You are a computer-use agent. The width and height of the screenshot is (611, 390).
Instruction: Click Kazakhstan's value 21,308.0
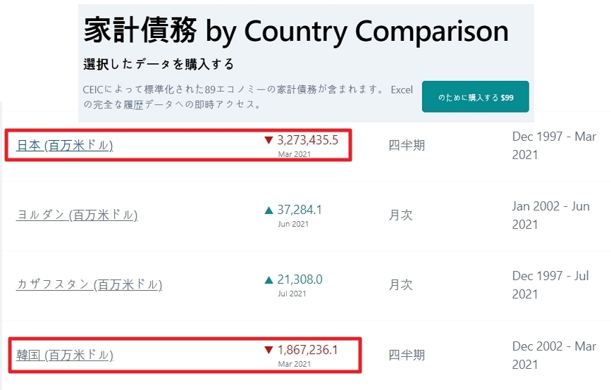pos(300,279)
